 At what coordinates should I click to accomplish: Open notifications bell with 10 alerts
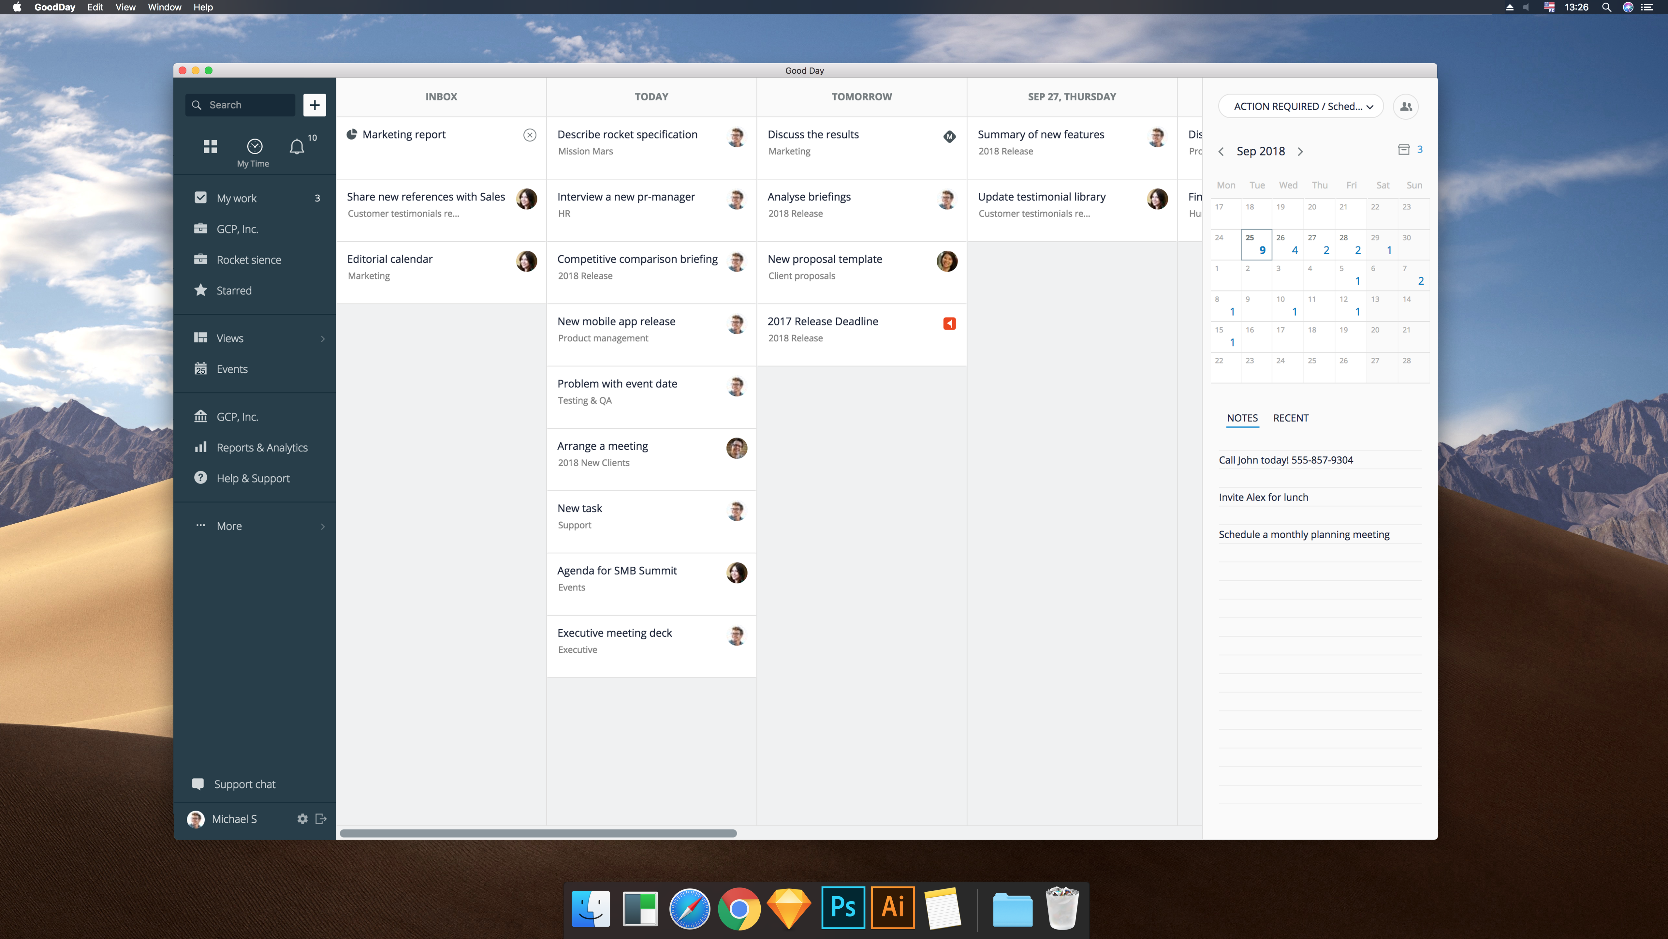pos(297,146)
